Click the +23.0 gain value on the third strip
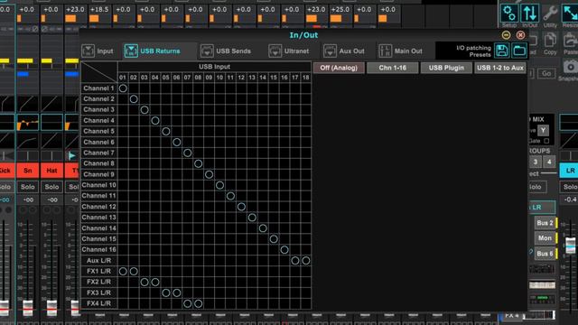Image resolution: width=578 pixels, height=325 pixels. point(75,9)
